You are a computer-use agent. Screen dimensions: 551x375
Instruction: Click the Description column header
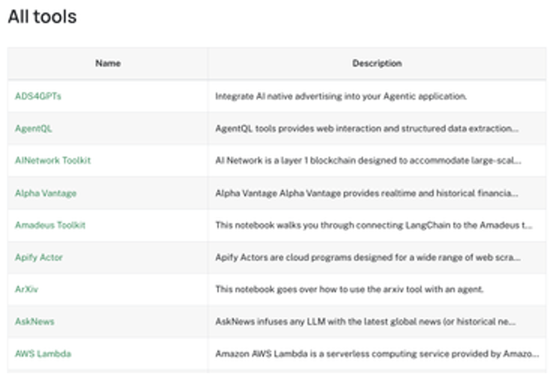point(377,63)
